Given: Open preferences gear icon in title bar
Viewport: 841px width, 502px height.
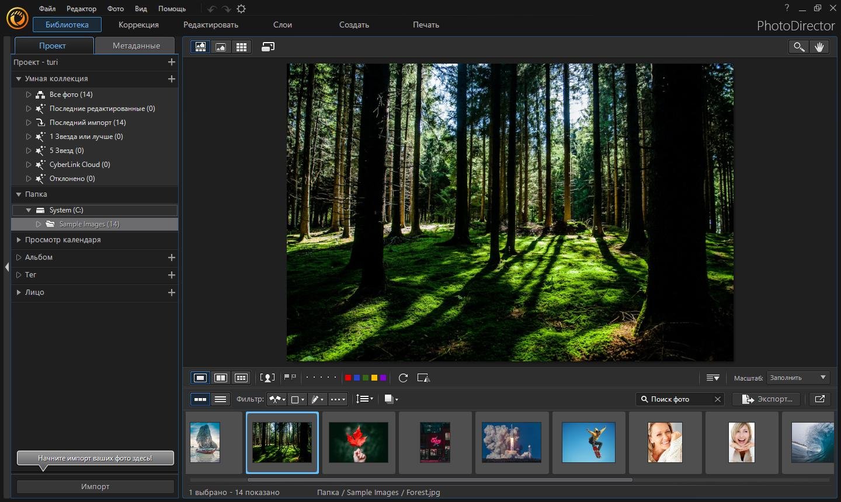Looking at the screenshot, I should pyautogui.click(x=241, y=9).
